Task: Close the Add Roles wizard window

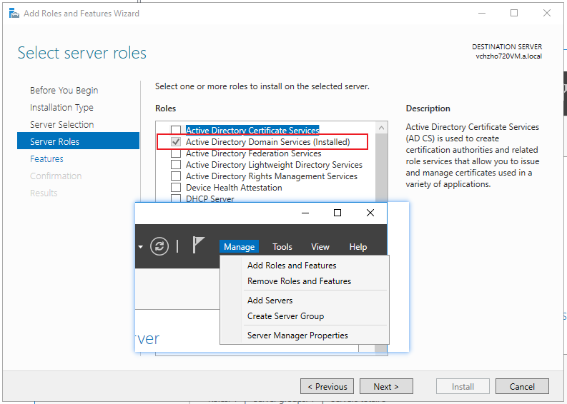Action: (x=547, y=14)
